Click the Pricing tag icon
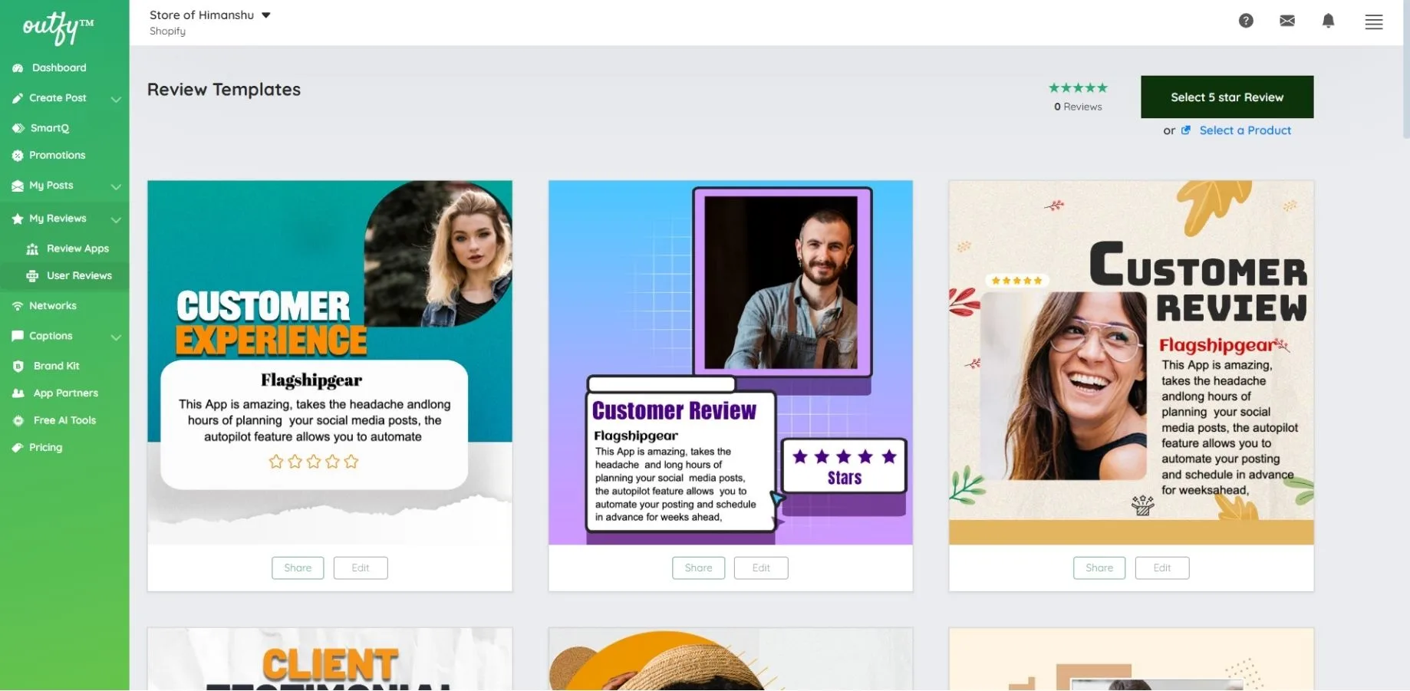 click(x=18, y=448)
